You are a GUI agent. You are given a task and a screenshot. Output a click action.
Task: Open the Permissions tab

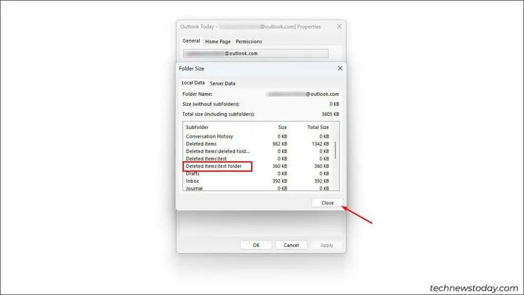tap(249, 41)
